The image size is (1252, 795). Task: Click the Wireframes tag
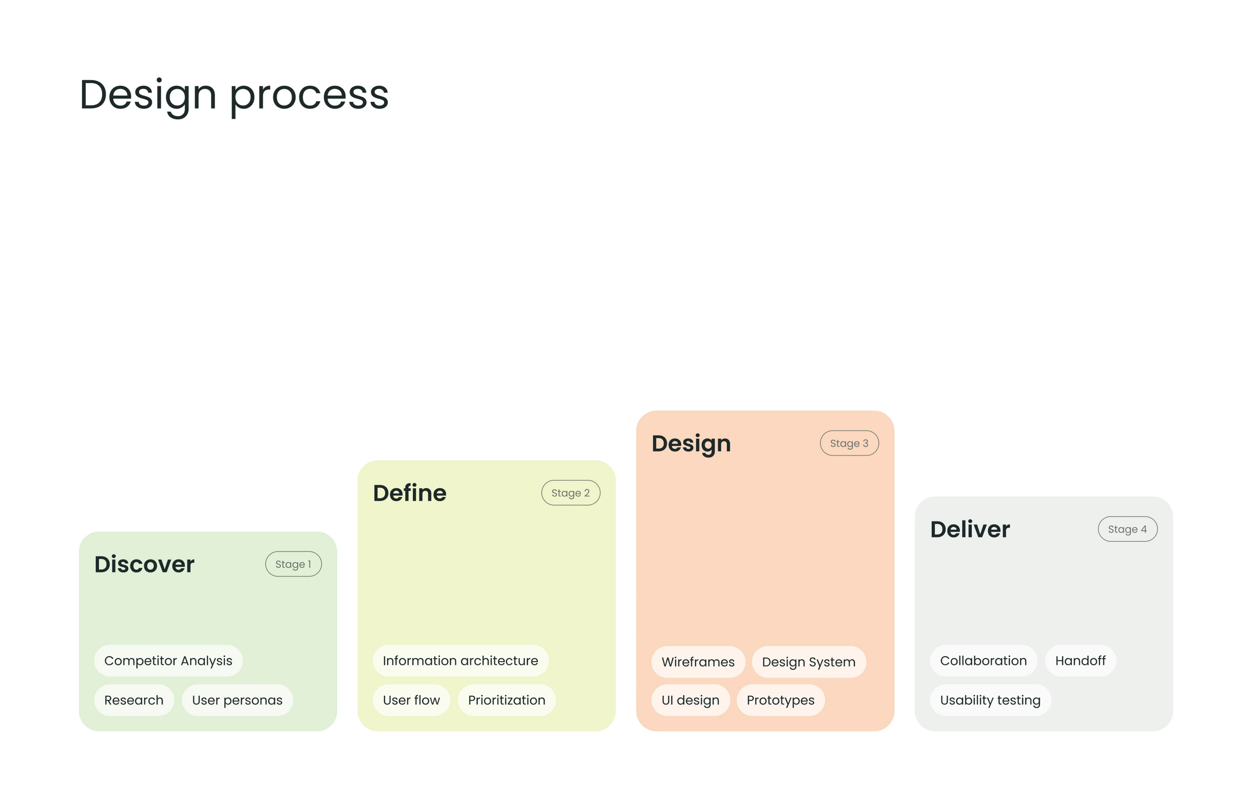[x=698, y=662]
